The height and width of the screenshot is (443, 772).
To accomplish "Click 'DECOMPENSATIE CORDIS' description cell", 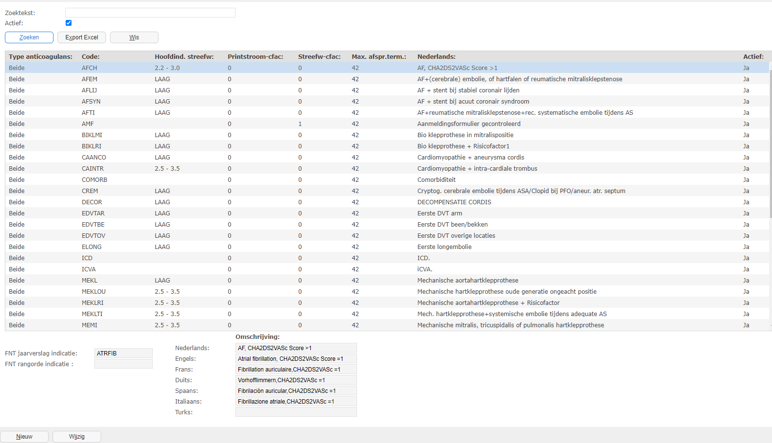I will coord(454,202).
